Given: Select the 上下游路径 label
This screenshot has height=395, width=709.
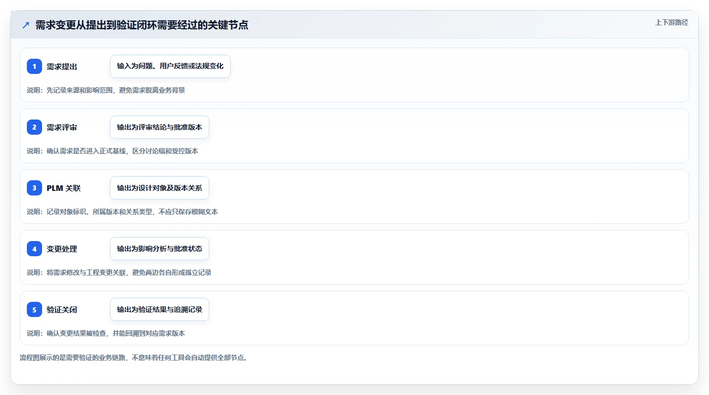Looking at the screenshot, I should click(671, 22).
